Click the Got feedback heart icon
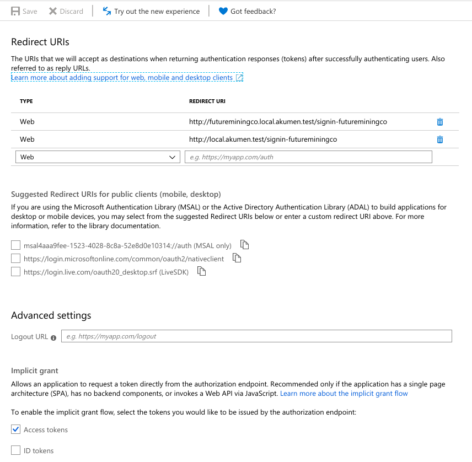The height and width of the screenshot is (462, 472). pos(223,11)
